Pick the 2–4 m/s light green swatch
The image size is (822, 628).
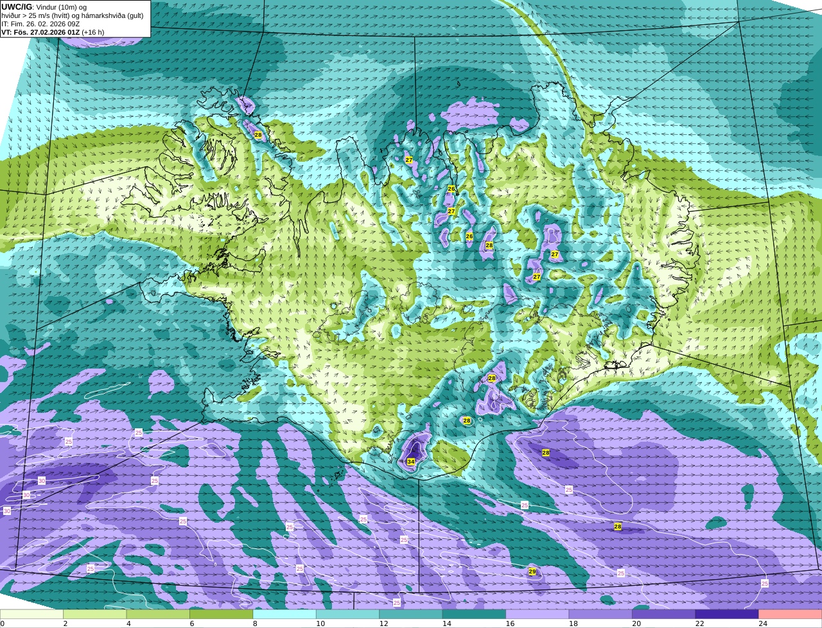point(95,614)
